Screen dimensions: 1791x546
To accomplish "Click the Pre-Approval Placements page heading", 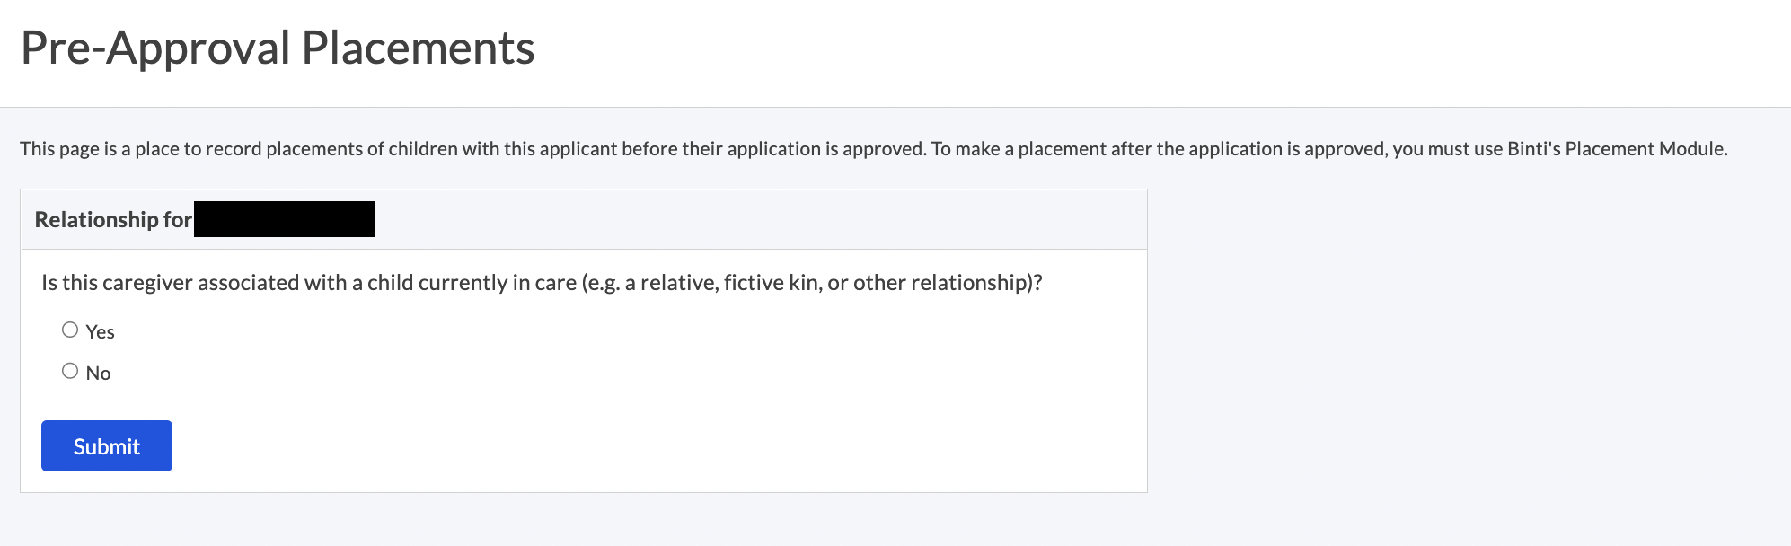I will coord(278,48).
